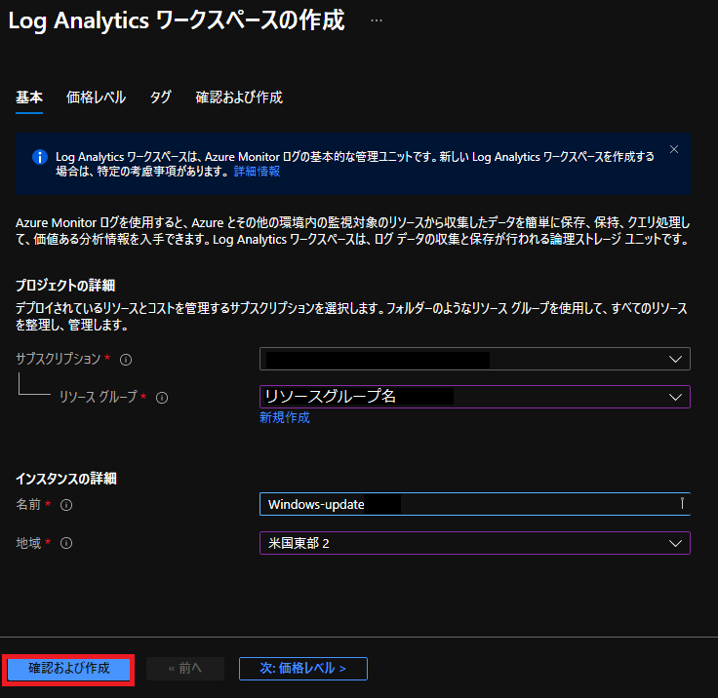Dismiss the Log Analytics info banner
This screenshot has width=718, height=698.
pyautogui.click(x=673, y=149)
